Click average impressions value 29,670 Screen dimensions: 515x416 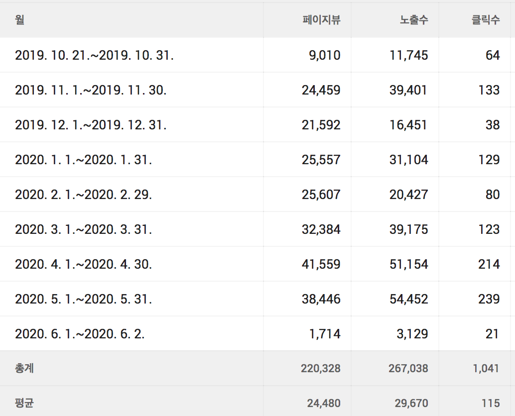coord(411,403)
